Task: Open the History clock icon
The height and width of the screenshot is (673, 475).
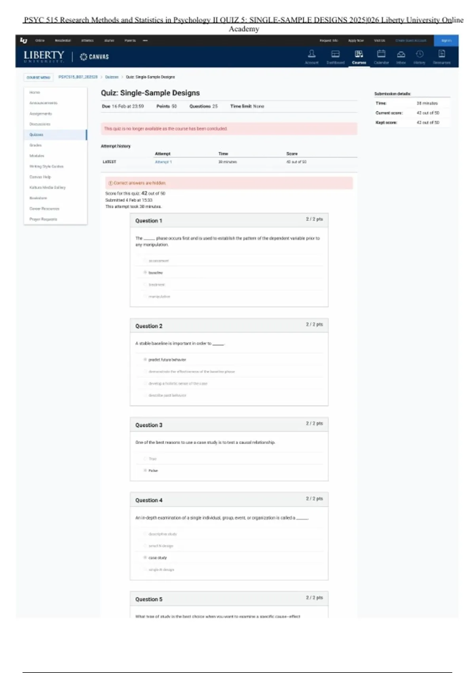Action: pyautogui.click(x=420, y=54)
